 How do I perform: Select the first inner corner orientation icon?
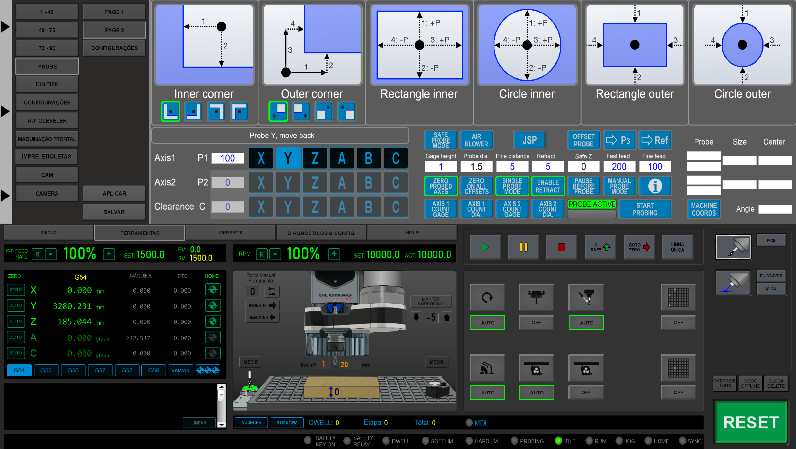pyautogui.click(x=171, y=112)
